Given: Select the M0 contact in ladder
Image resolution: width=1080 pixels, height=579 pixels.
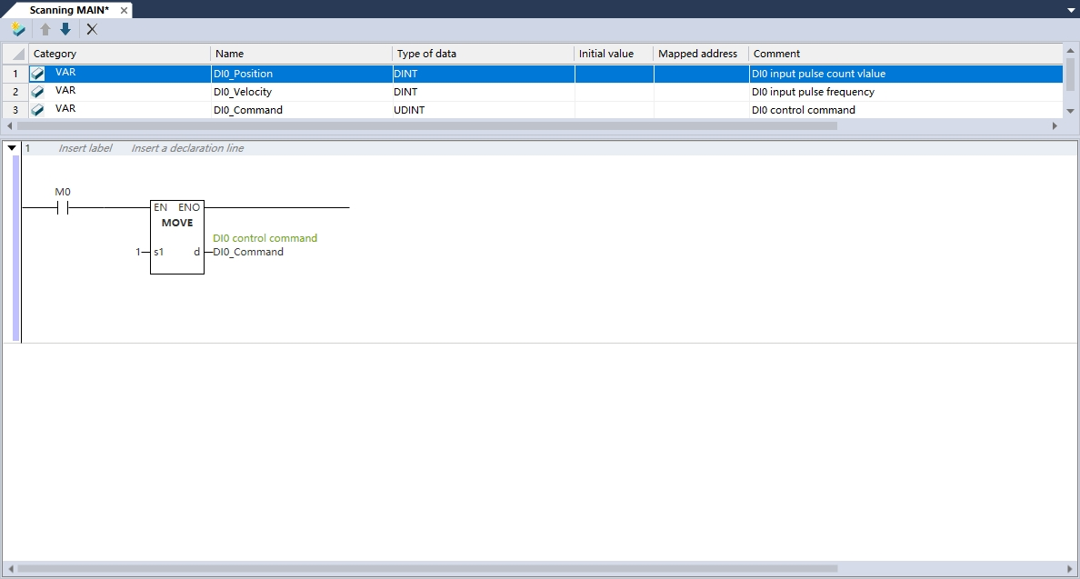Looking at the screenshot, I should [x=63, y=207].
